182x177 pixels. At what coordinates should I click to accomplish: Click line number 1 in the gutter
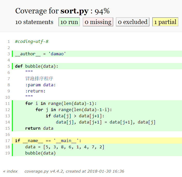pos(9,41)
